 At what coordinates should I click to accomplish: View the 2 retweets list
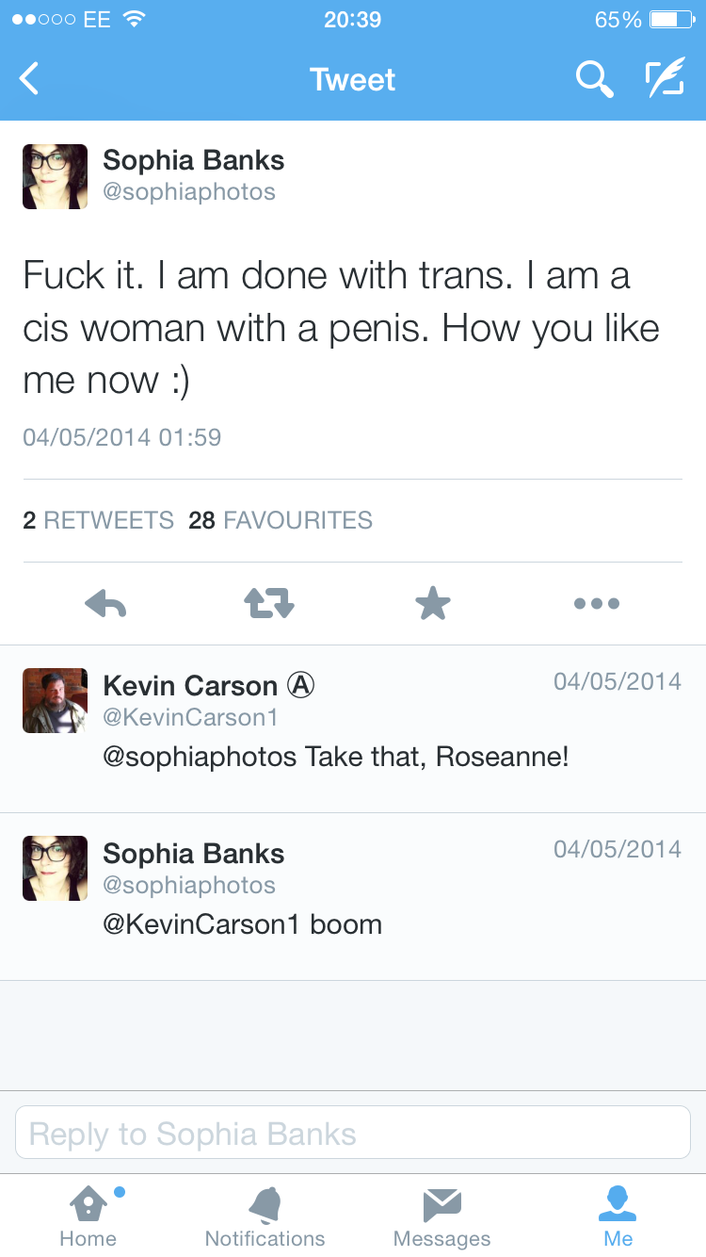point(99,520)
